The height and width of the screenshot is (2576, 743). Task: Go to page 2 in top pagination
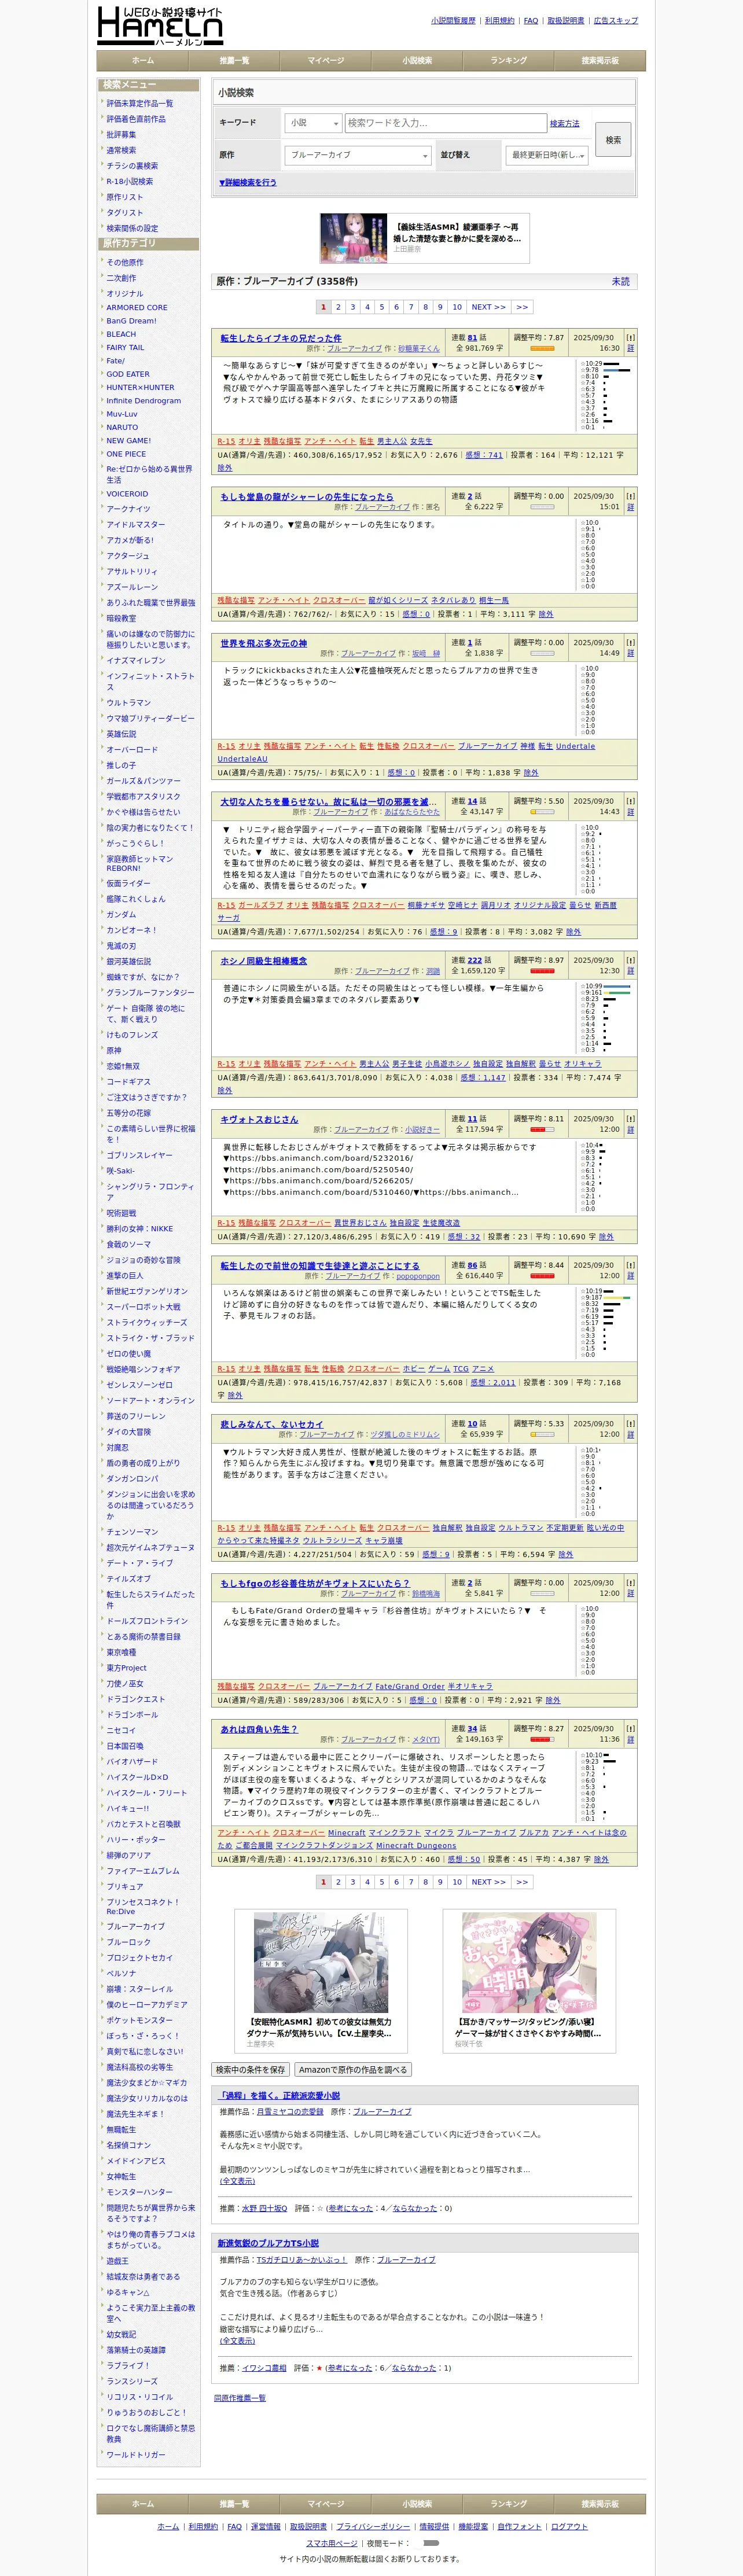pyautogui.click(x=338, y=307)
